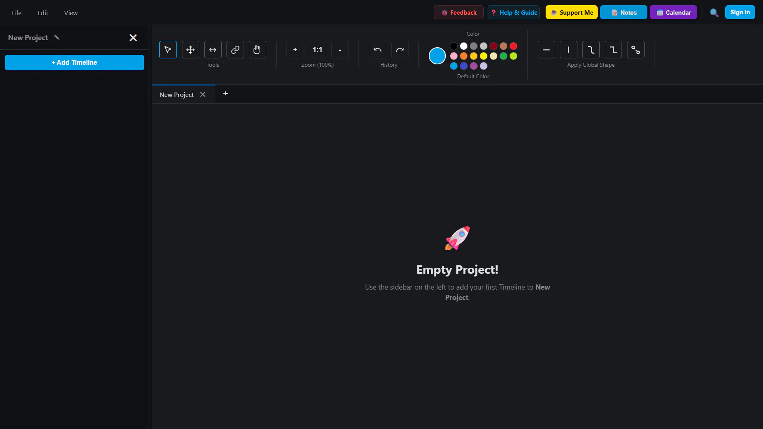Rename project using the pencil icon
This screenshot has height=429, width=763.
click(57, 37)
